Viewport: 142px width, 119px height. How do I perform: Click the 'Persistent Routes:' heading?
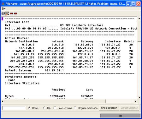[x=21, y=77]
